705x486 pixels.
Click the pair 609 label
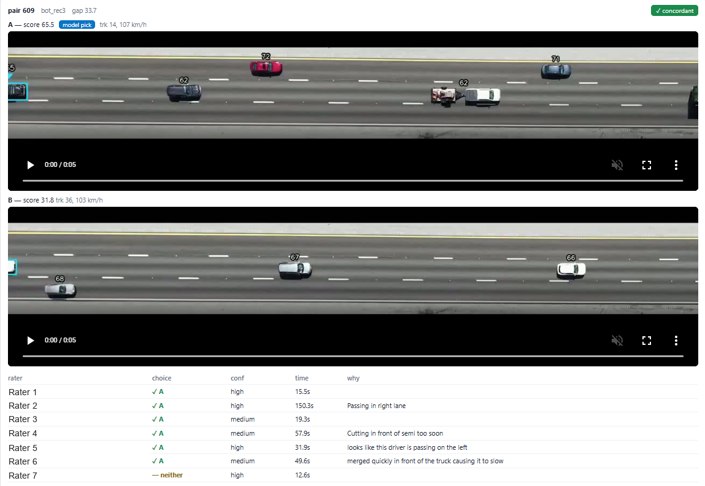21,10
